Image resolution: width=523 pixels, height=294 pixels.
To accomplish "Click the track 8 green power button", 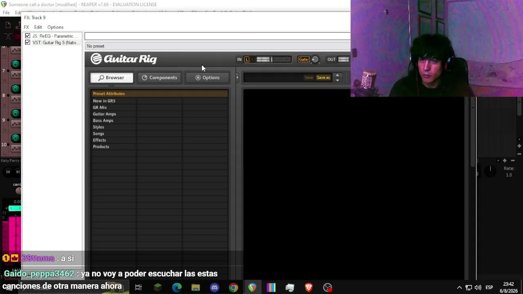I will (x=15, y=89).
